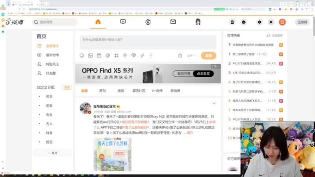This screenshot has width=315, height=177.
Task: Mention a user with the @ icon
Action: [107, 55]
